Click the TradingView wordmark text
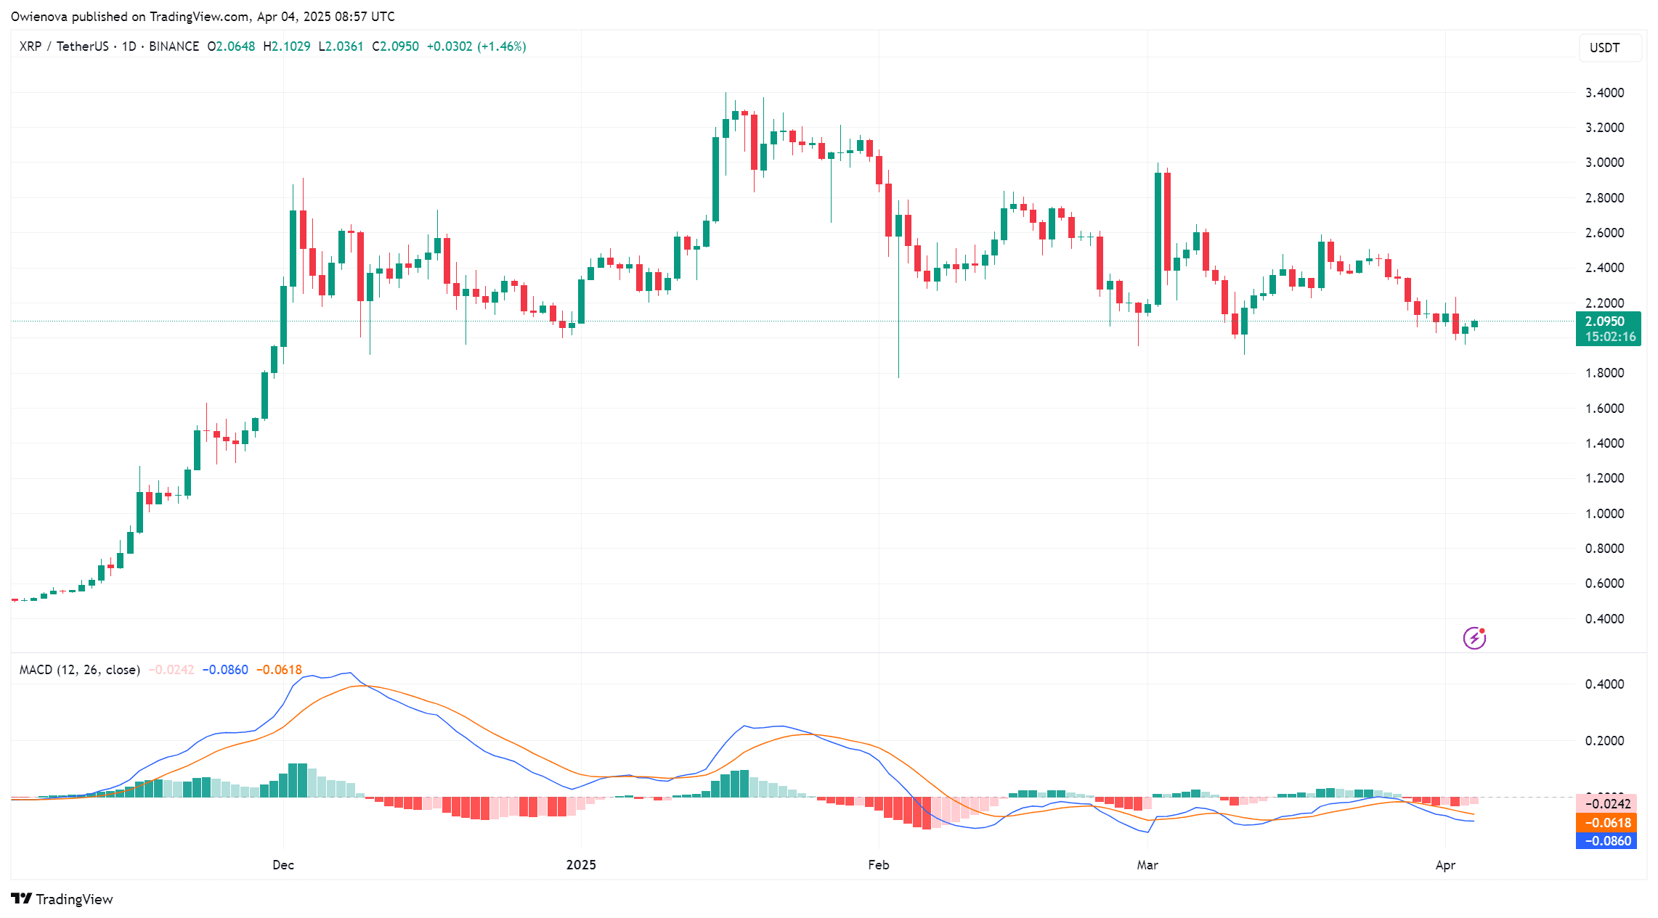1658x918 pixels. point(74,899)
